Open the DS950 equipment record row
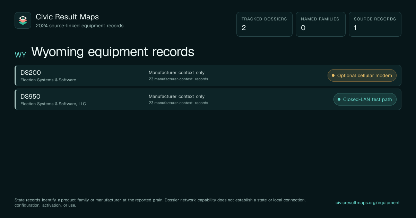The width and height of the screenshot is (416, 218). pyautogui.click(x=208, y=99)
